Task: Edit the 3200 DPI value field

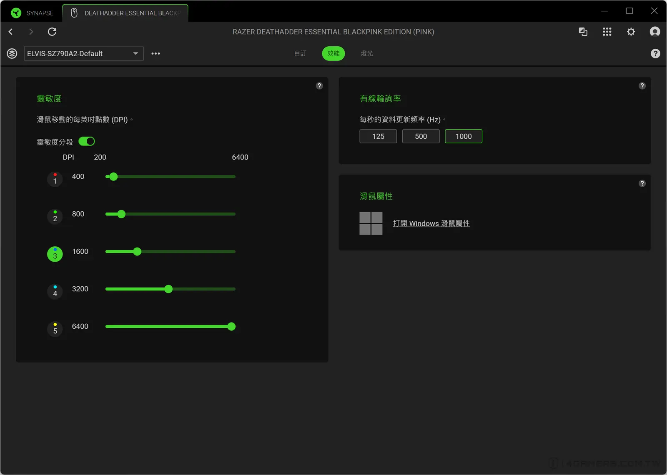Action: coord(80,289)
